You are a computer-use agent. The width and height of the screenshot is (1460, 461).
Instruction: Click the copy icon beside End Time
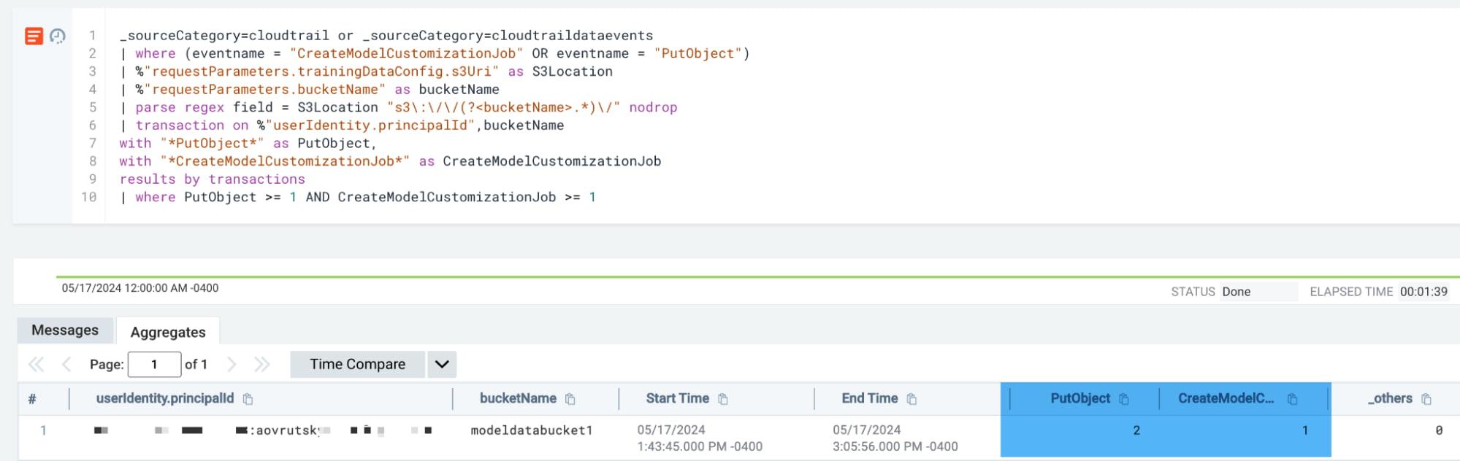(911, 399)
